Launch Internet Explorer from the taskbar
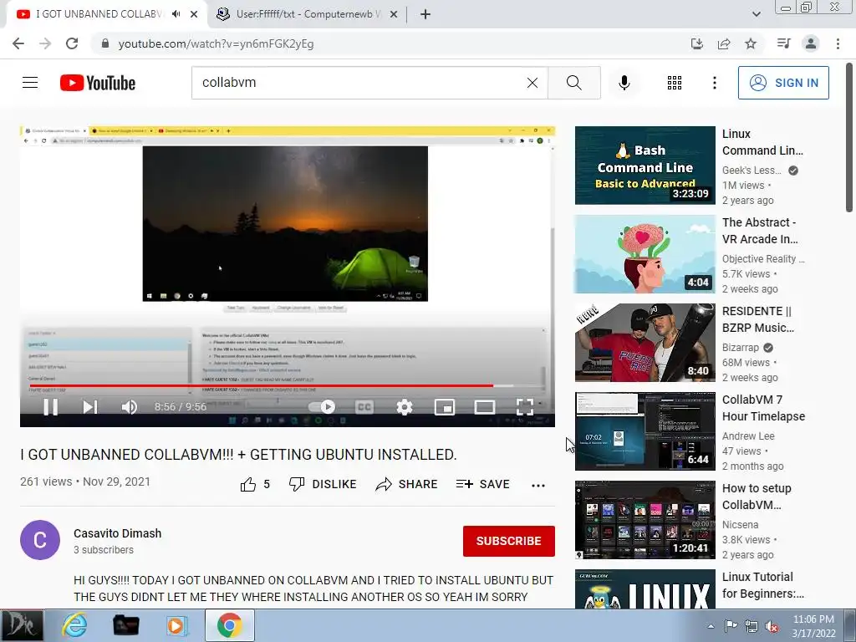This screenshot has height=642, width=856. coord(74,625)
